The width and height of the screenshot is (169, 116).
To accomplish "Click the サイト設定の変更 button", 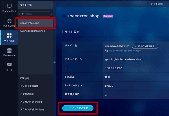I will pos(78,108).
